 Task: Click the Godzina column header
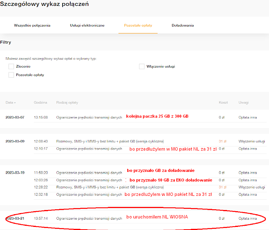(40, 103)
